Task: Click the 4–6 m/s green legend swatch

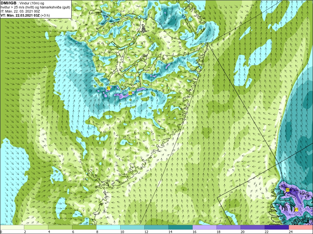Action: pos(60,227)
